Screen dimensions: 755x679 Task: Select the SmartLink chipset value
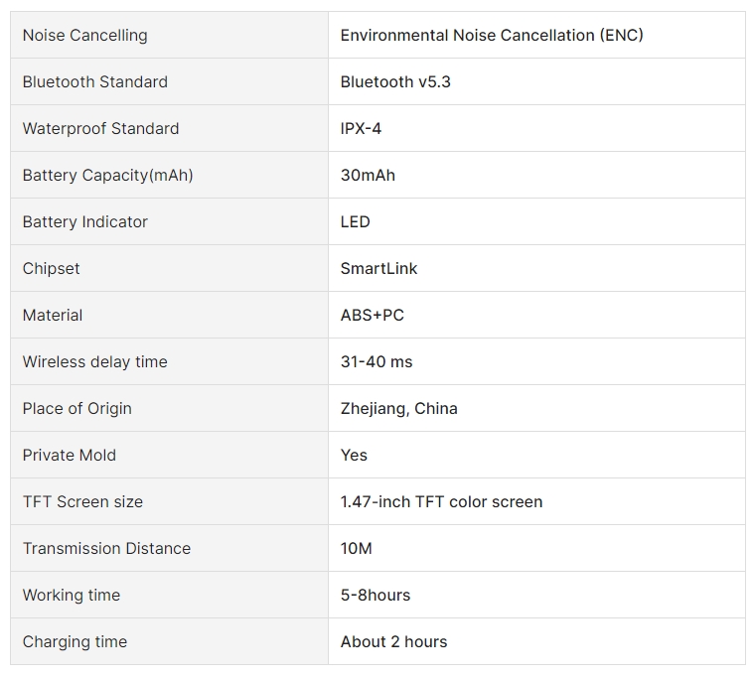point(378,268)
